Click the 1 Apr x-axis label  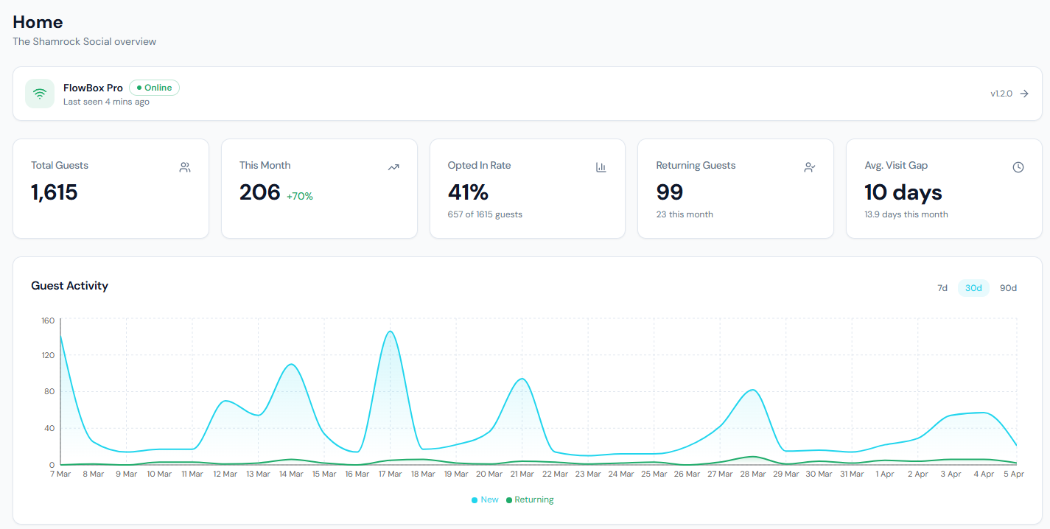[884, 474]
